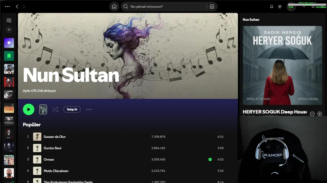Toggle the green saved checkmark on Orman
This screenshot has width=327, height=183.
(x=210, y=159)
